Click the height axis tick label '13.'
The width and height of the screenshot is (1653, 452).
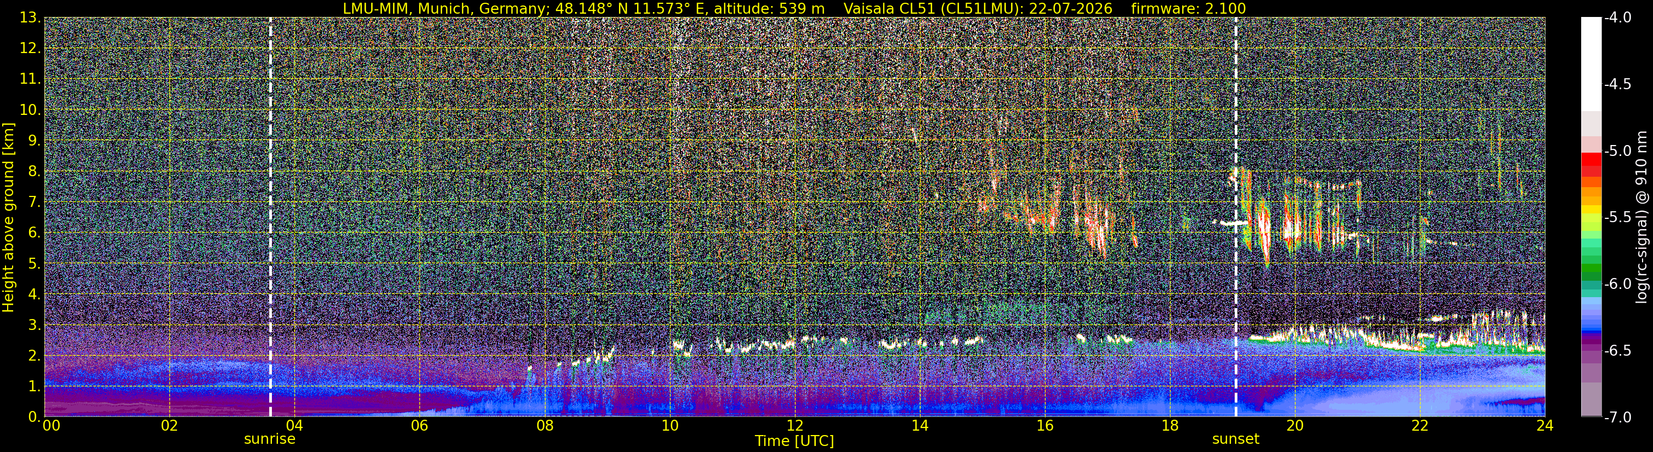30,18
